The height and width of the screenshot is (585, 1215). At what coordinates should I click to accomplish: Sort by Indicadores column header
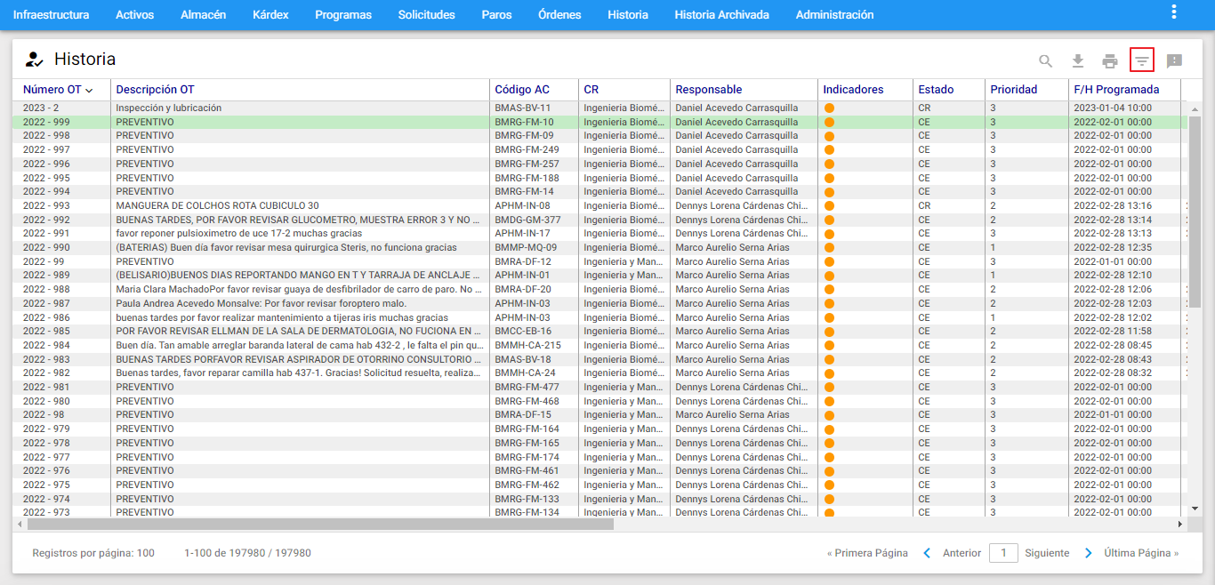853,90
